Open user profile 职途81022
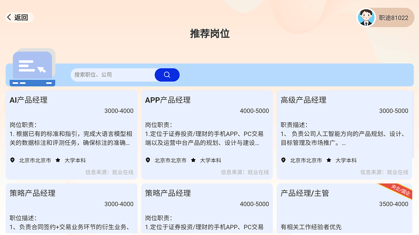This screenshot has width=419, height=235. pyautogui.click(x=385, y=18)
